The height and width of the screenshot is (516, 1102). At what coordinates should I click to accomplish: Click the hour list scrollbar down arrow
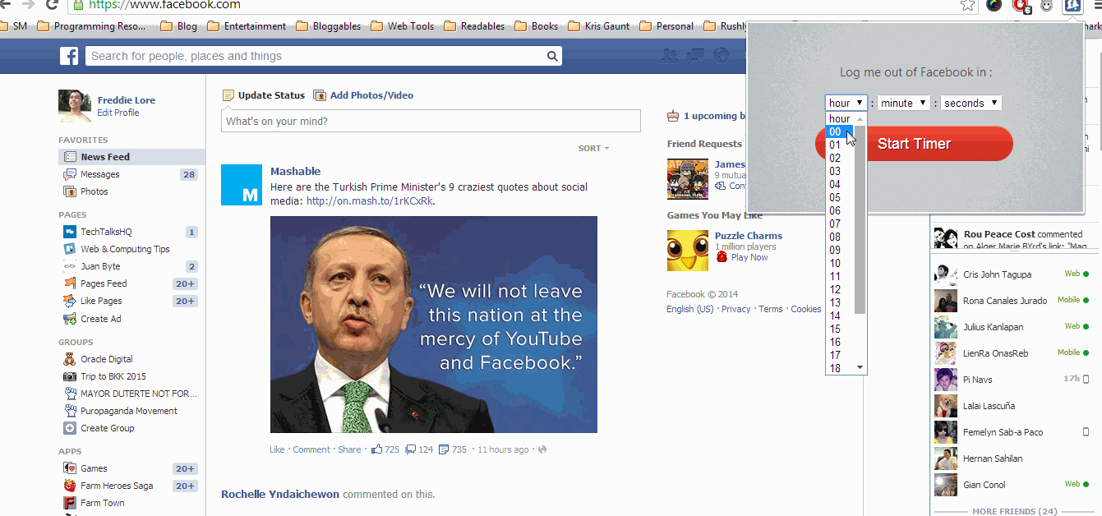860,367
